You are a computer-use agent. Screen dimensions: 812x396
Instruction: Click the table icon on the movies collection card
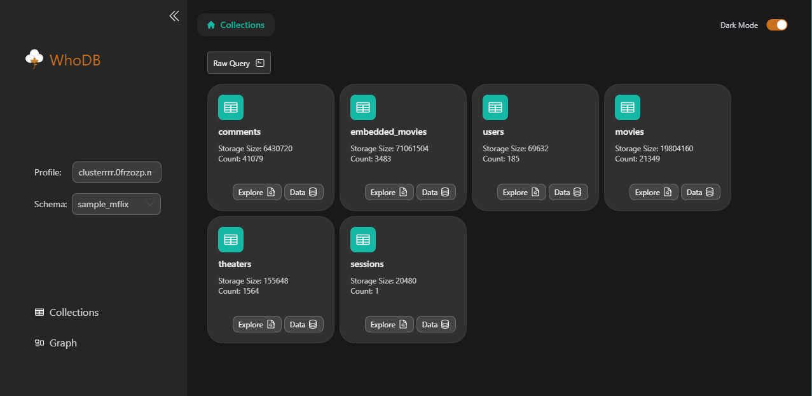(x=627, y=107)
